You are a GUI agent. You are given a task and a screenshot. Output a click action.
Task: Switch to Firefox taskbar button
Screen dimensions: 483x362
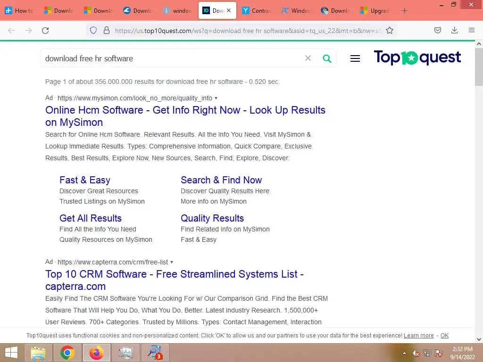tap(96, 353)
